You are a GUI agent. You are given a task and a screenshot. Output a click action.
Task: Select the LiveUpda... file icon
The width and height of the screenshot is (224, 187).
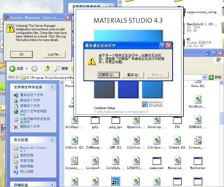tap(116, 161)
